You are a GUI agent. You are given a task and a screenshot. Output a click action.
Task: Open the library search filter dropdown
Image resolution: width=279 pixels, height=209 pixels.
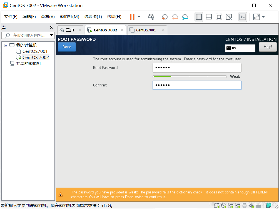point(52,35)
